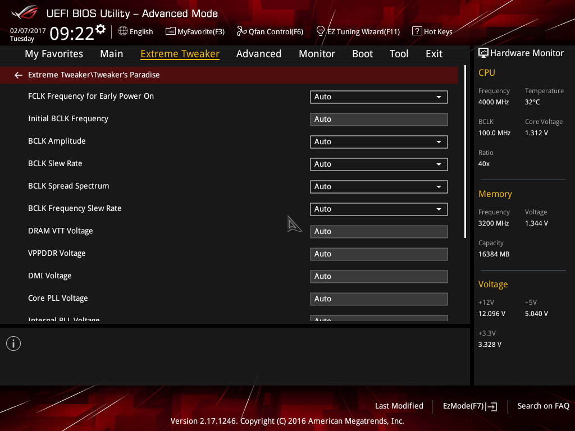Select the FCLK Frequency for Early Power On label
575x431 pixels.
click(91, 97)
